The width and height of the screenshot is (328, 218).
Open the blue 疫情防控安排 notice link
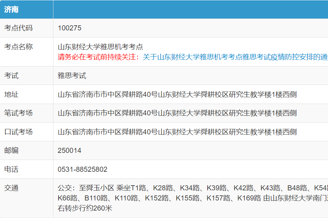[x=235, y=57]
